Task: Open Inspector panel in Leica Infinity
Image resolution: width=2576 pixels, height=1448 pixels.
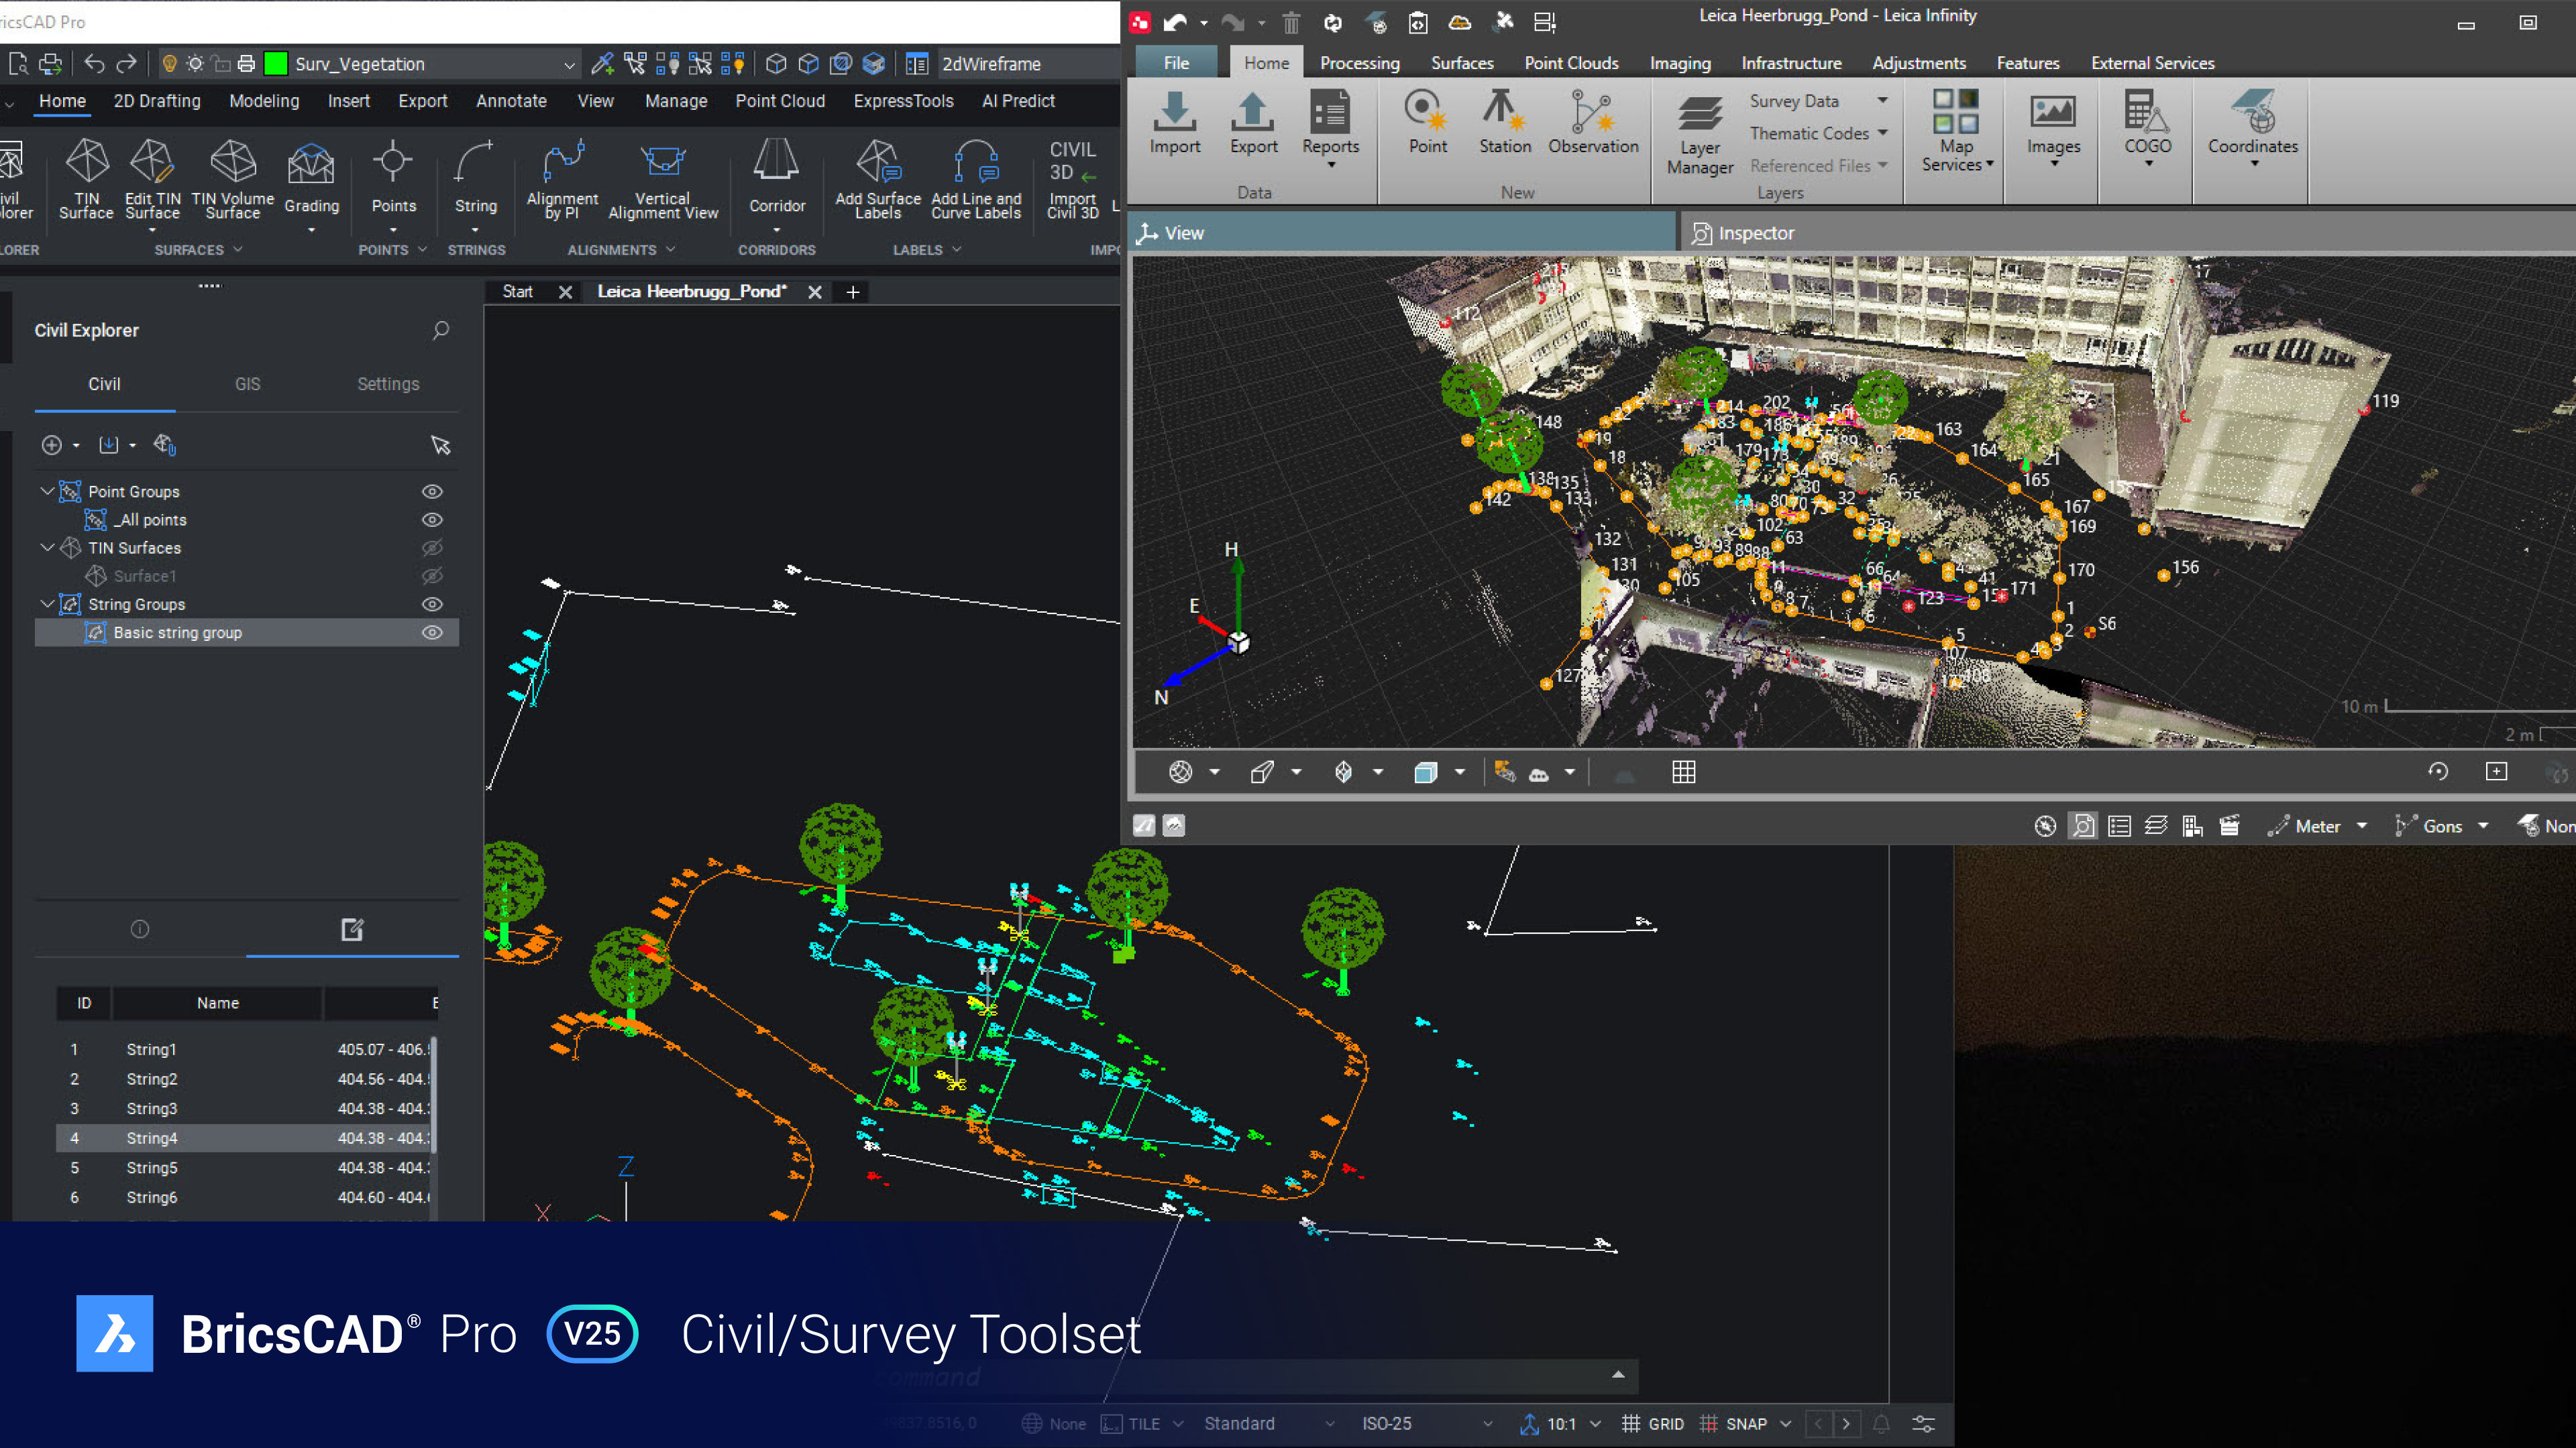Action: pos(1743,233)
